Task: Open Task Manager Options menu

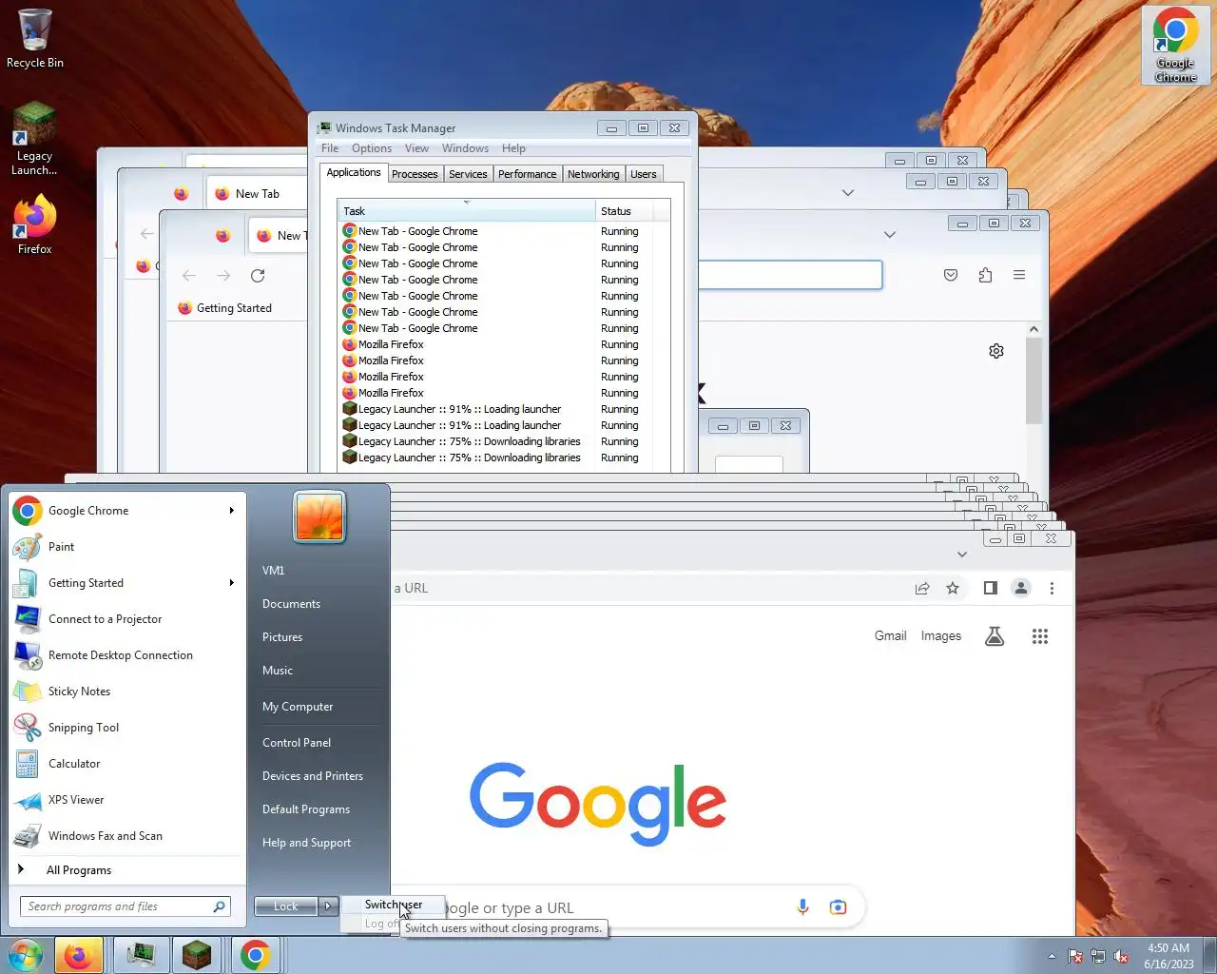Action: [x=372, y=148]
